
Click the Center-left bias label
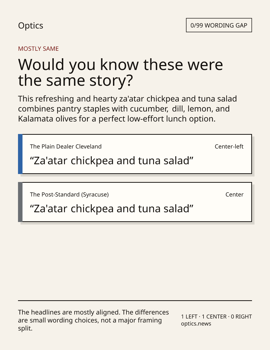(229, 146)
